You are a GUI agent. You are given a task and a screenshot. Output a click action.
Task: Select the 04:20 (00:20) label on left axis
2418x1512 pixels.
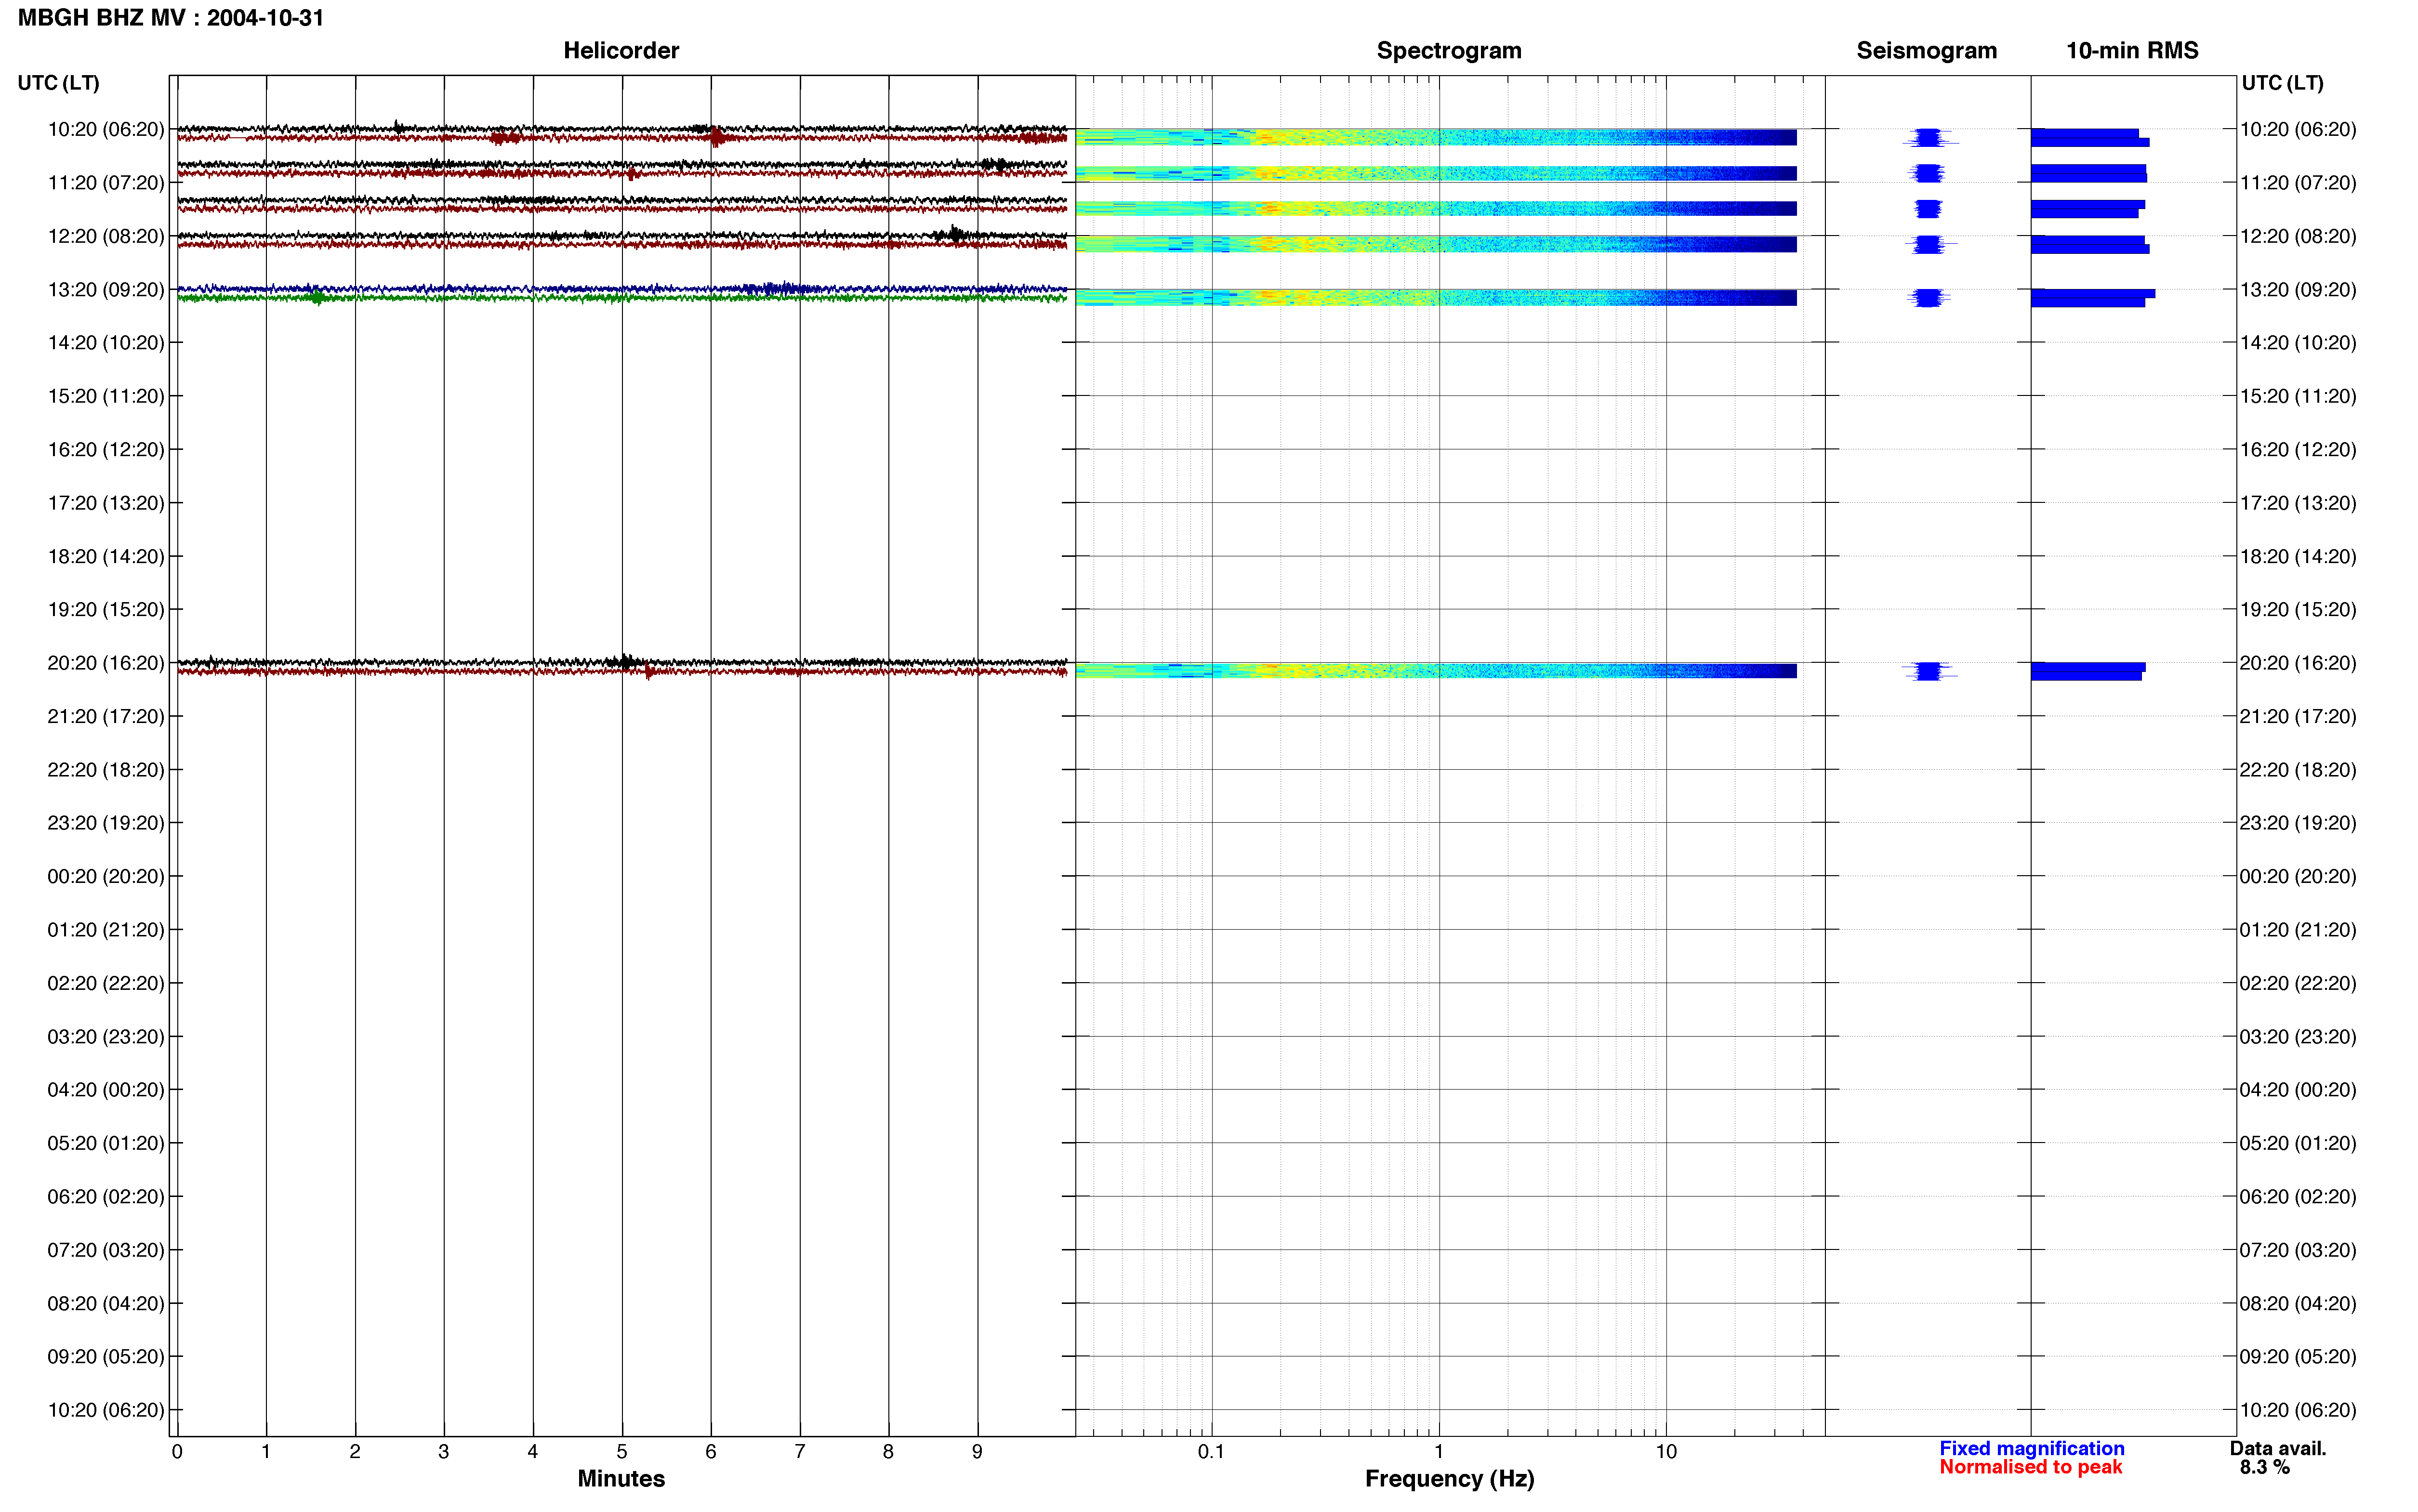(106, 1090)
